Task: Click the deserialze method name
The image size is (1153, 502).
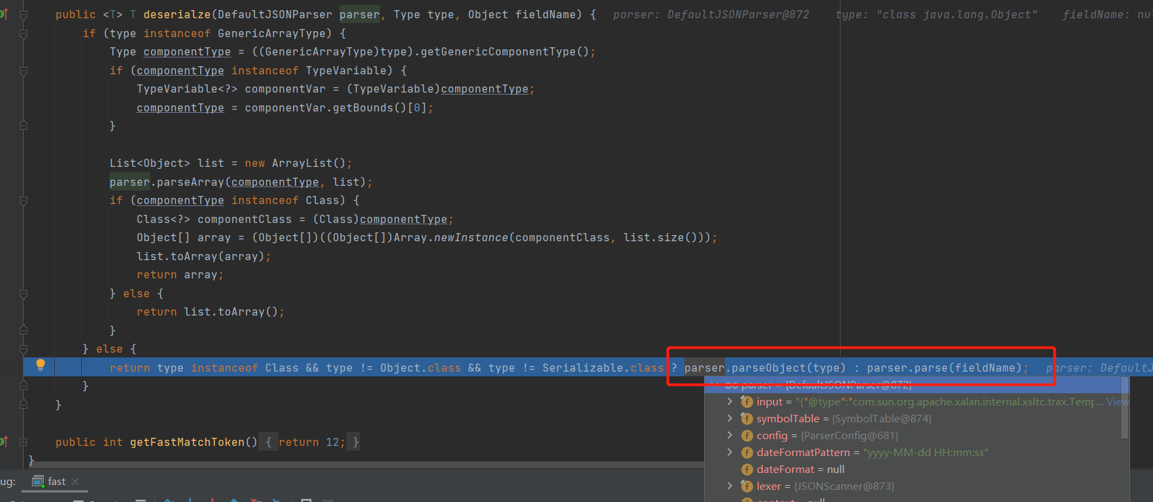Action: [177, 14]
